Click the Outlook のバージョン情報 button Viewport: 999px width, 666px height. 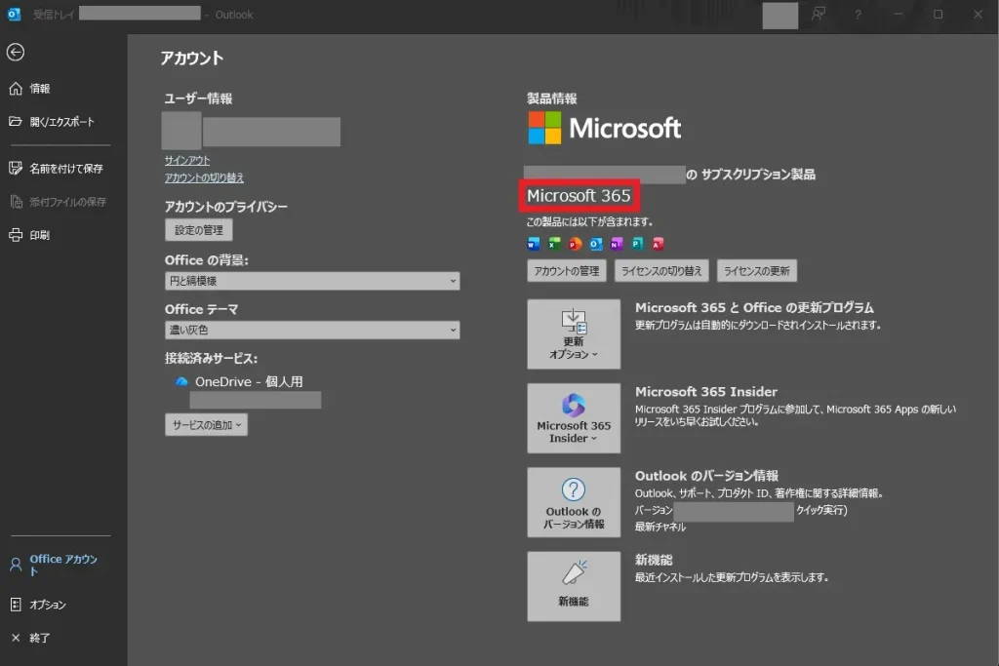click(x=574, y=502)
